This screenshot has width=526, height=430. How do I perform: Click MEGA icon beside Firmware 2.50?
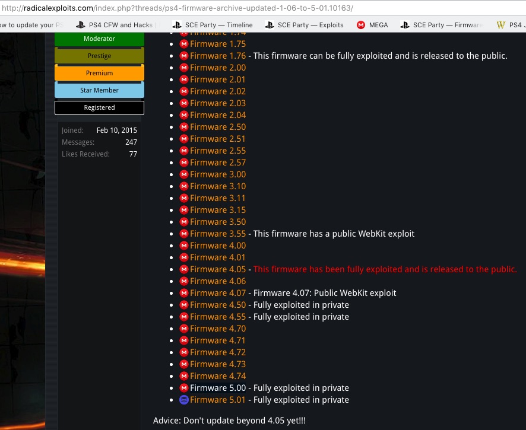184,127
